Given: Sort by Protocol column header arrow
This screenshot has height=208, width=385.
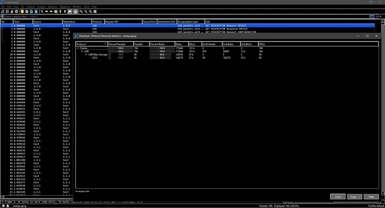Looking at the screenshot, I should [x=105, y=44].
